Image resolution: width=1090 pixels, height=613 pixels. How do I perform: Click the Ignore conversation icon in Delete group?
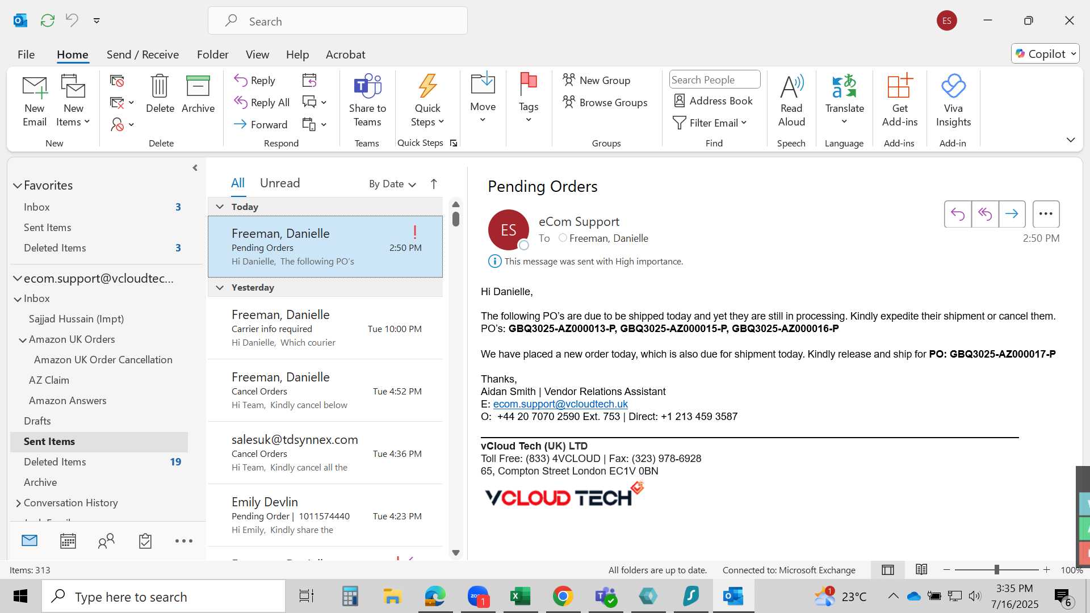[117, 81]
